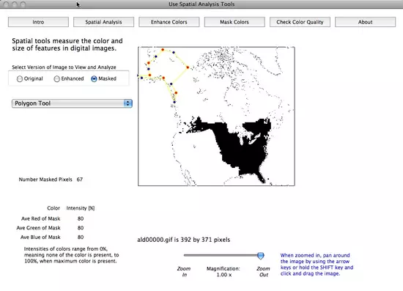Open the Polygon Tool dropdown
Viewport: 403px width, 291px height.
(72, 103)
